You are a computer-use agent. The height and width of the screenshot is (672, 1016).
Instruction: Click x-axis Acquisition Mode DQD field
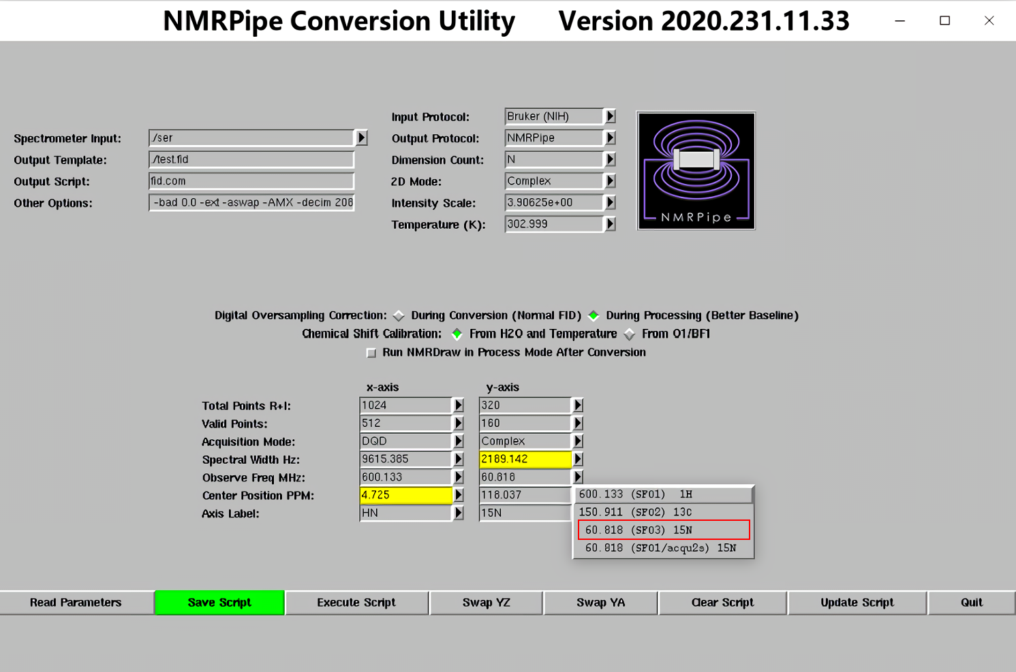click(x=405, y=441)
